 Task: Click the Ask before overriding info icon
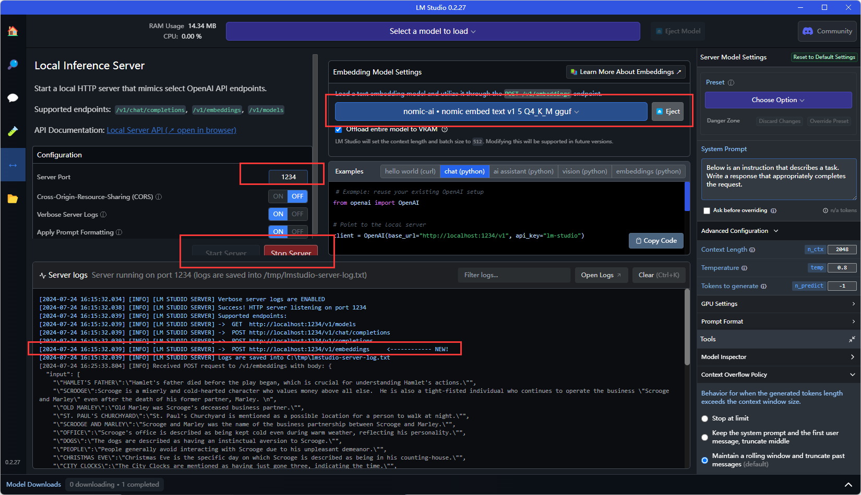(773, 211)
